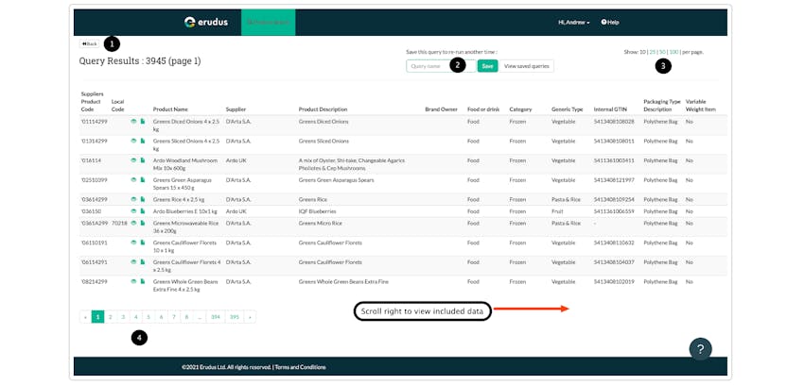Jump to page 394 of results
This screenshot has width=804, height=385.
(216, 317)
